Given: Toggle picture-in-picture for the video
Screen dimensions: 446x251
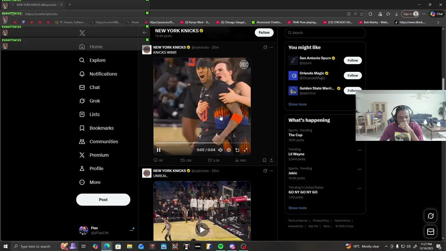Looking at the screenshot, I should pos(237,150).
